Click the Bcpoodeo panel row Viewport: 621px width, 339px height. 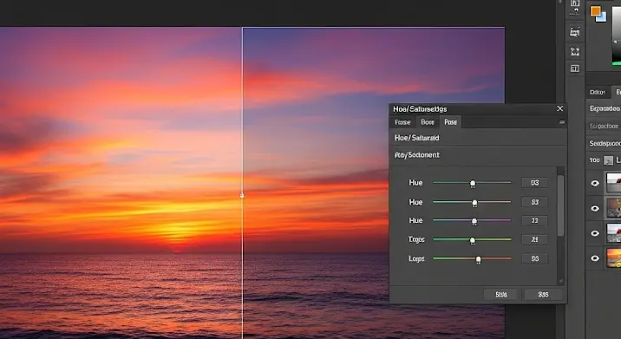coord(604,108)
